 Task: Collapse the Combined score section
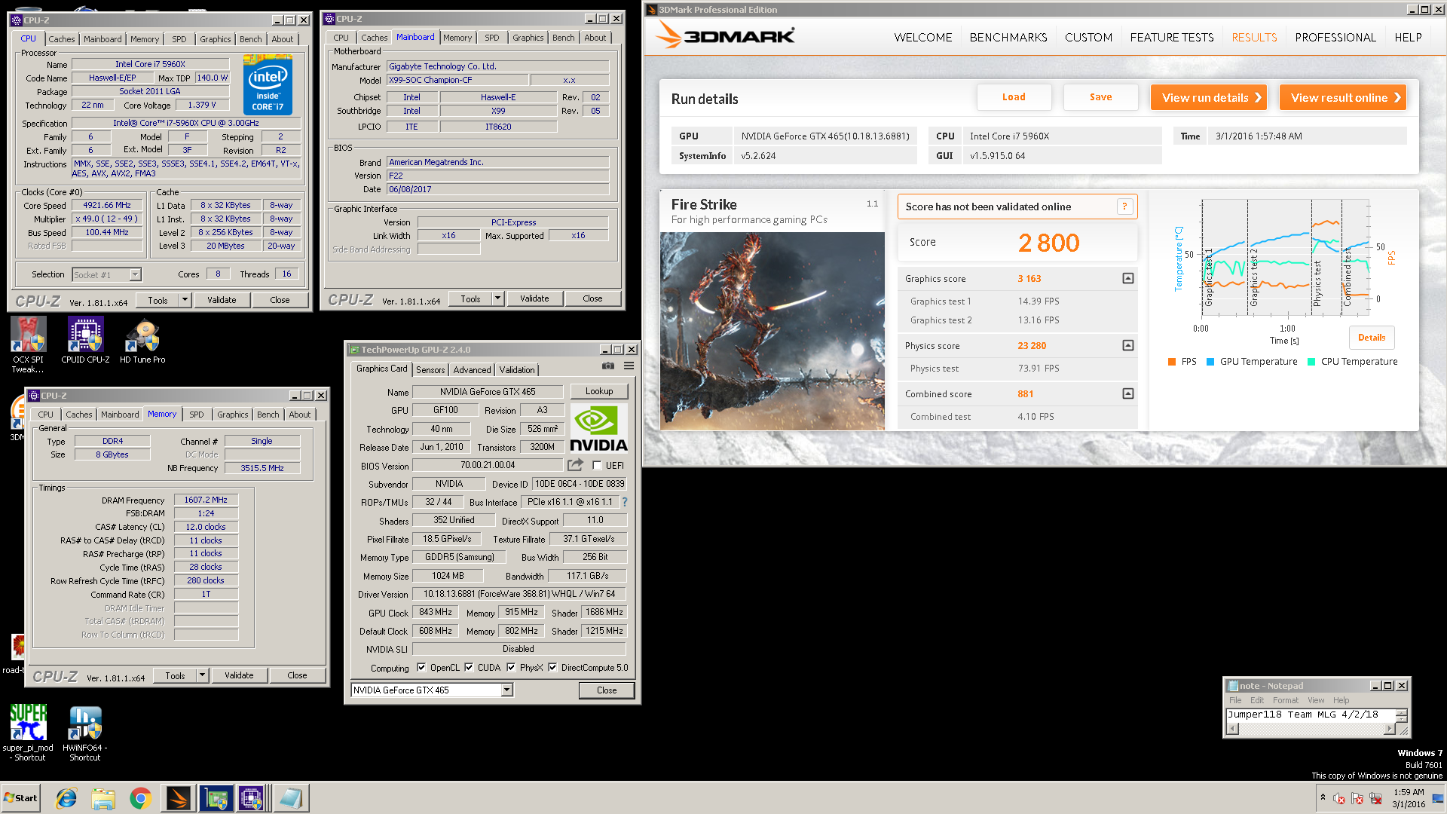point(1127,393)
